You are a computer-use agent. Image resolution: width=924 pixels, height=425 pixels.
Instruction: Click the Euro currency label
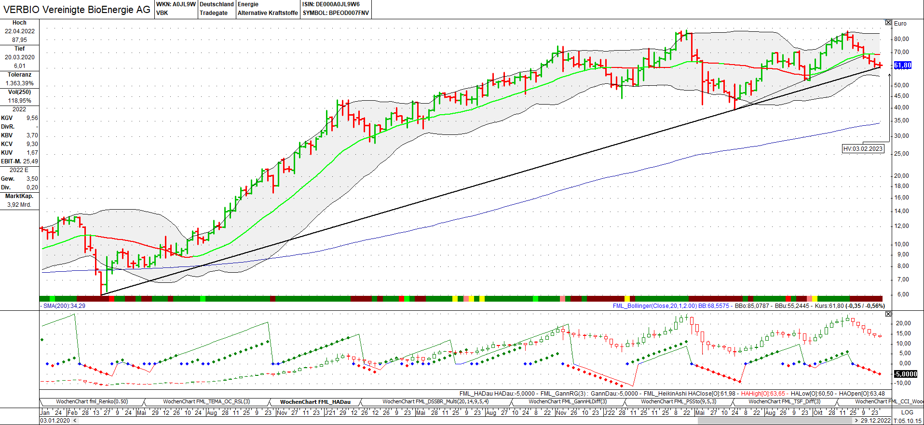click(900, 23)
